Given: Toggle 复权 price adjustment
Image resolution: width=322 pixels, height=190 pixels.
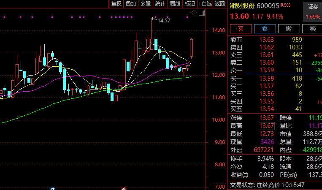Looking at the screenshot, I should (116, 4).
